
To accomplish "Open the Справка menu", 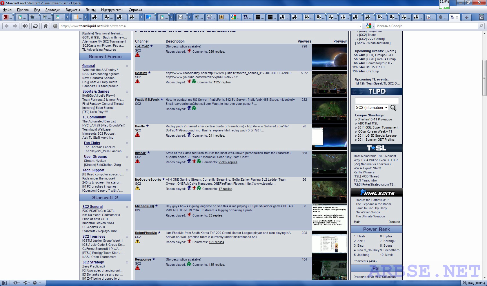I will (135, 10).
